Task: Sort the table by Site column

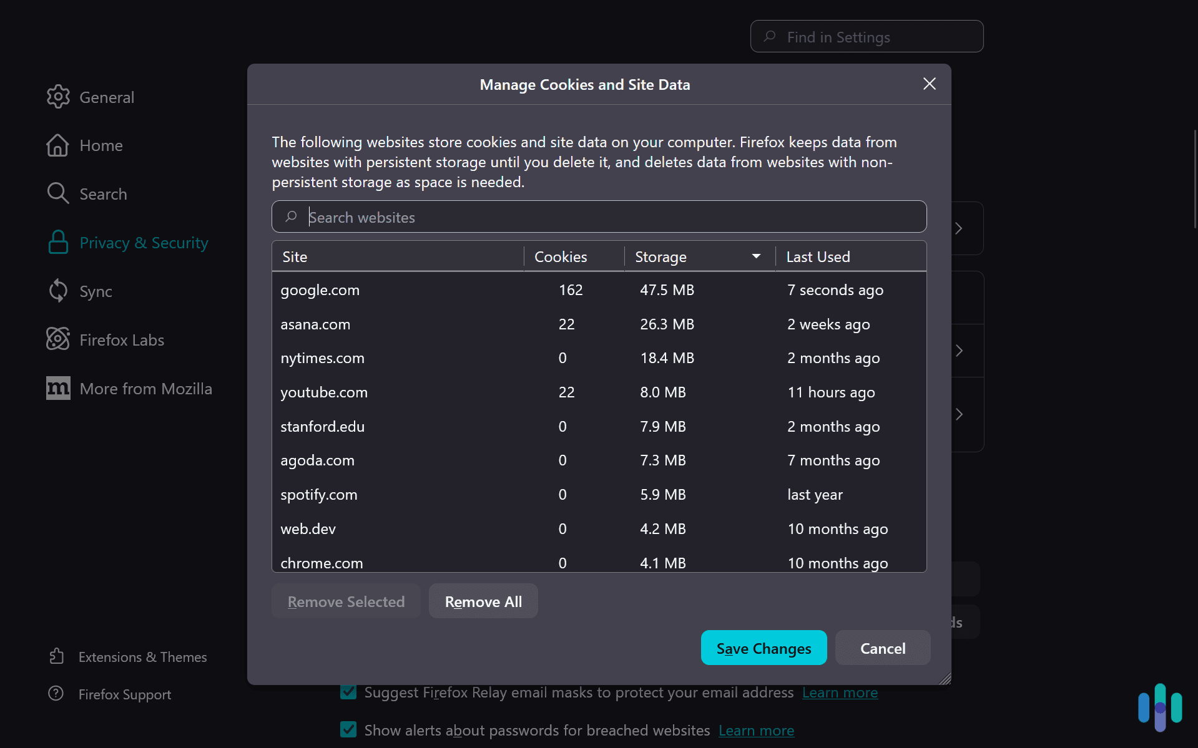Action: pyautogui.click(x=398, y=256)
